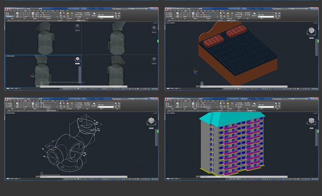Select the active drawing tab in the pitcher model window
This screenshot has height=196, width=322.
click(81, 21)
